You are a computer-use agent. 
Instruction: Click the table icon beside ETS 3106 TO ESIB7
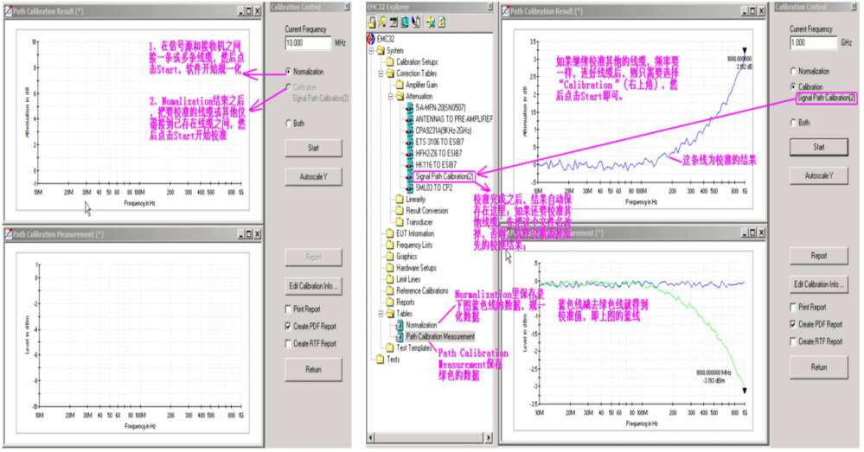(x=409, y=143)
